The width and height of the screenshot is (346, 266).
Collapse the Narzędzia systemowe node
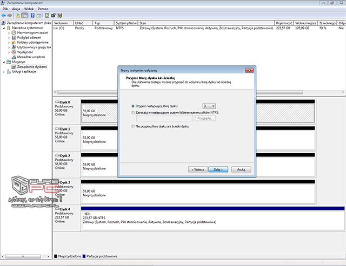coord(4,28)
